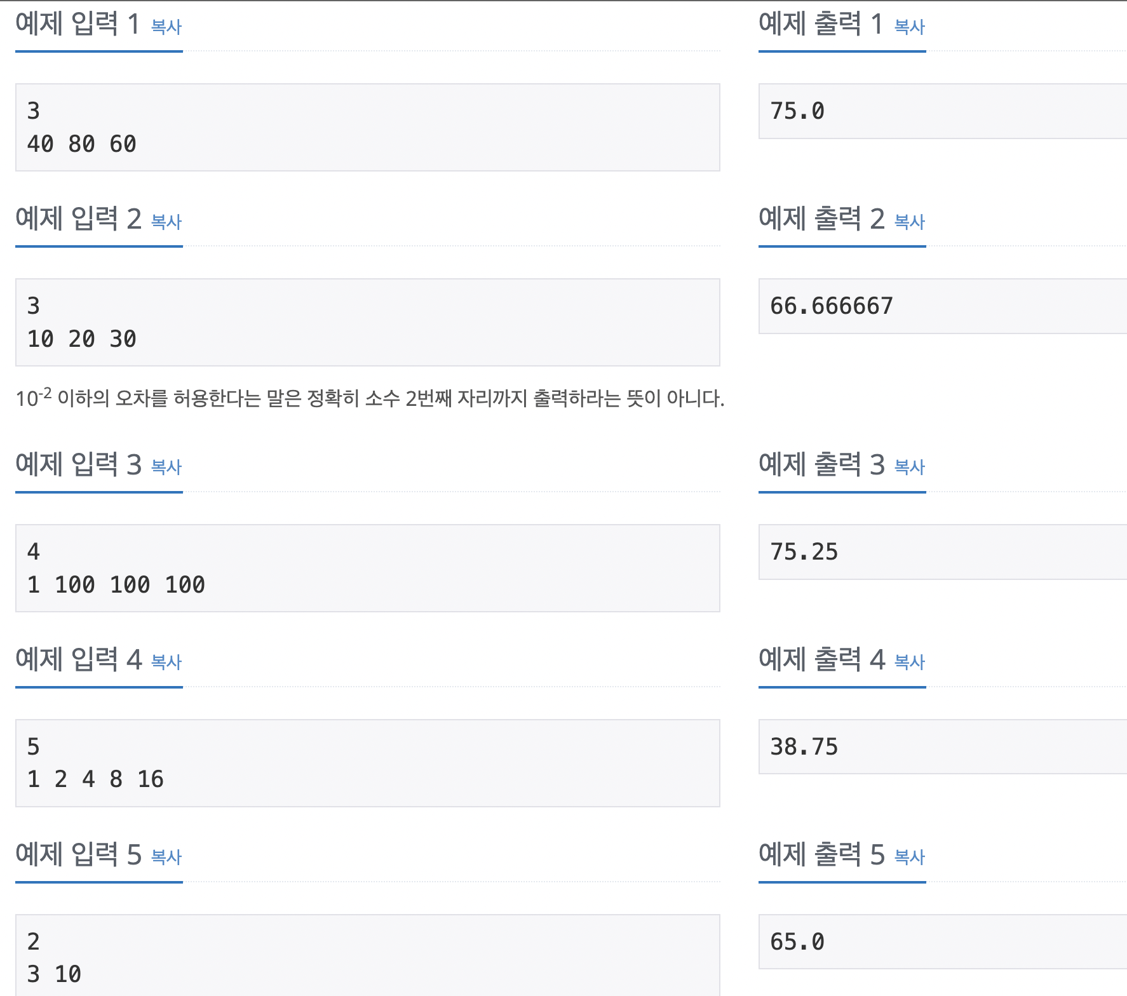This screenshot has width=1127, height=996.
Task: Click 복사 next to 예제 출력 2
Action: tap(910, 222)
